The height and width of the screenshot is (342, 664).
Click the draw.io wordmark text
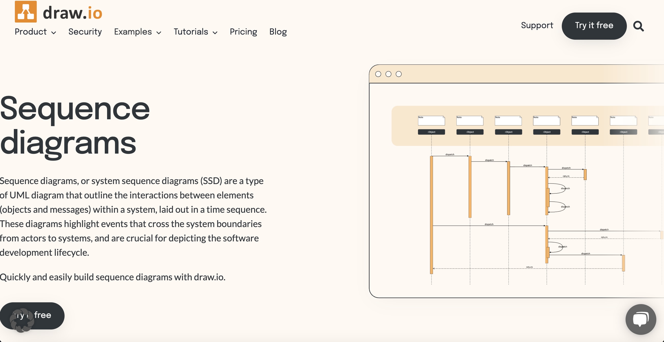point(72,13)
